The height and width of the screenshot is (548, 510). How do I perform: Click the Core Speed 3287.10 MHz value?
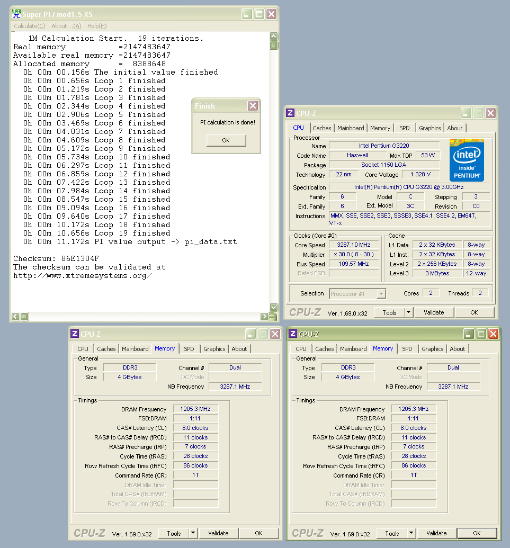click(x=353, y=245)
